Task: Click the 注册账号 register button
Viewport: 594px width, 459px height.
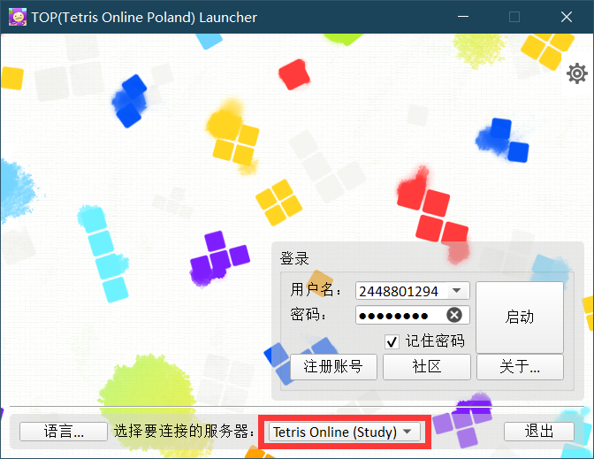Action: [x=333, y=366]
